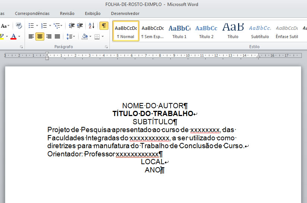Click the right indent marker on ruler
This screenshot has height=203, width=307.
tap(259, 57)
